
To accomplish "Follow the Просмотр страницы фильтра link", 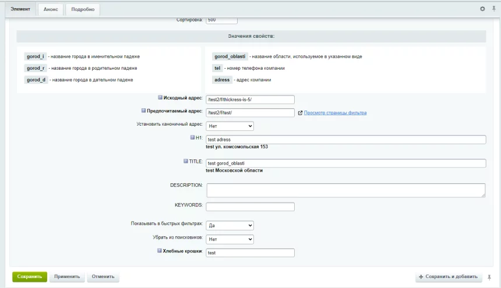I will 335,113.
